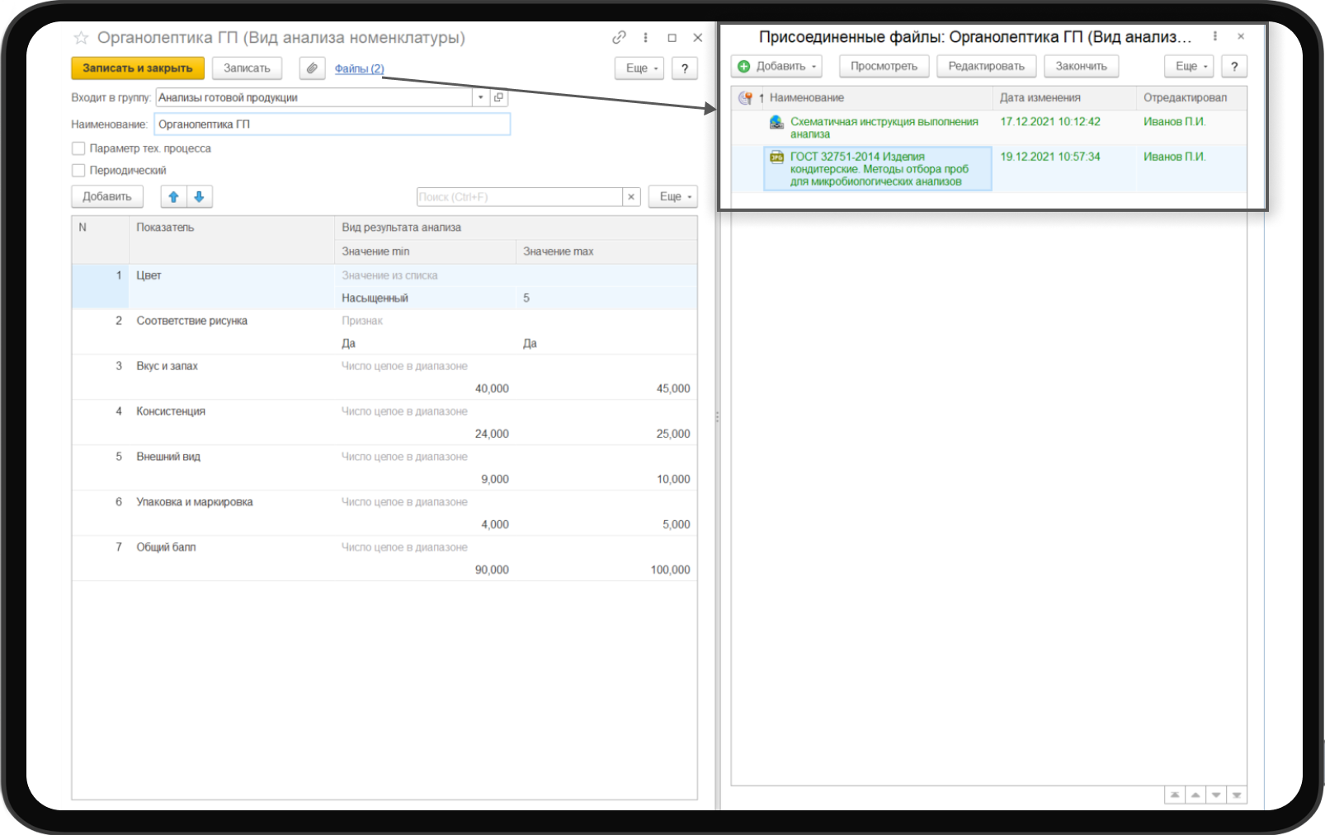
Task: Copy link to this analysis form
Action: 619,37
